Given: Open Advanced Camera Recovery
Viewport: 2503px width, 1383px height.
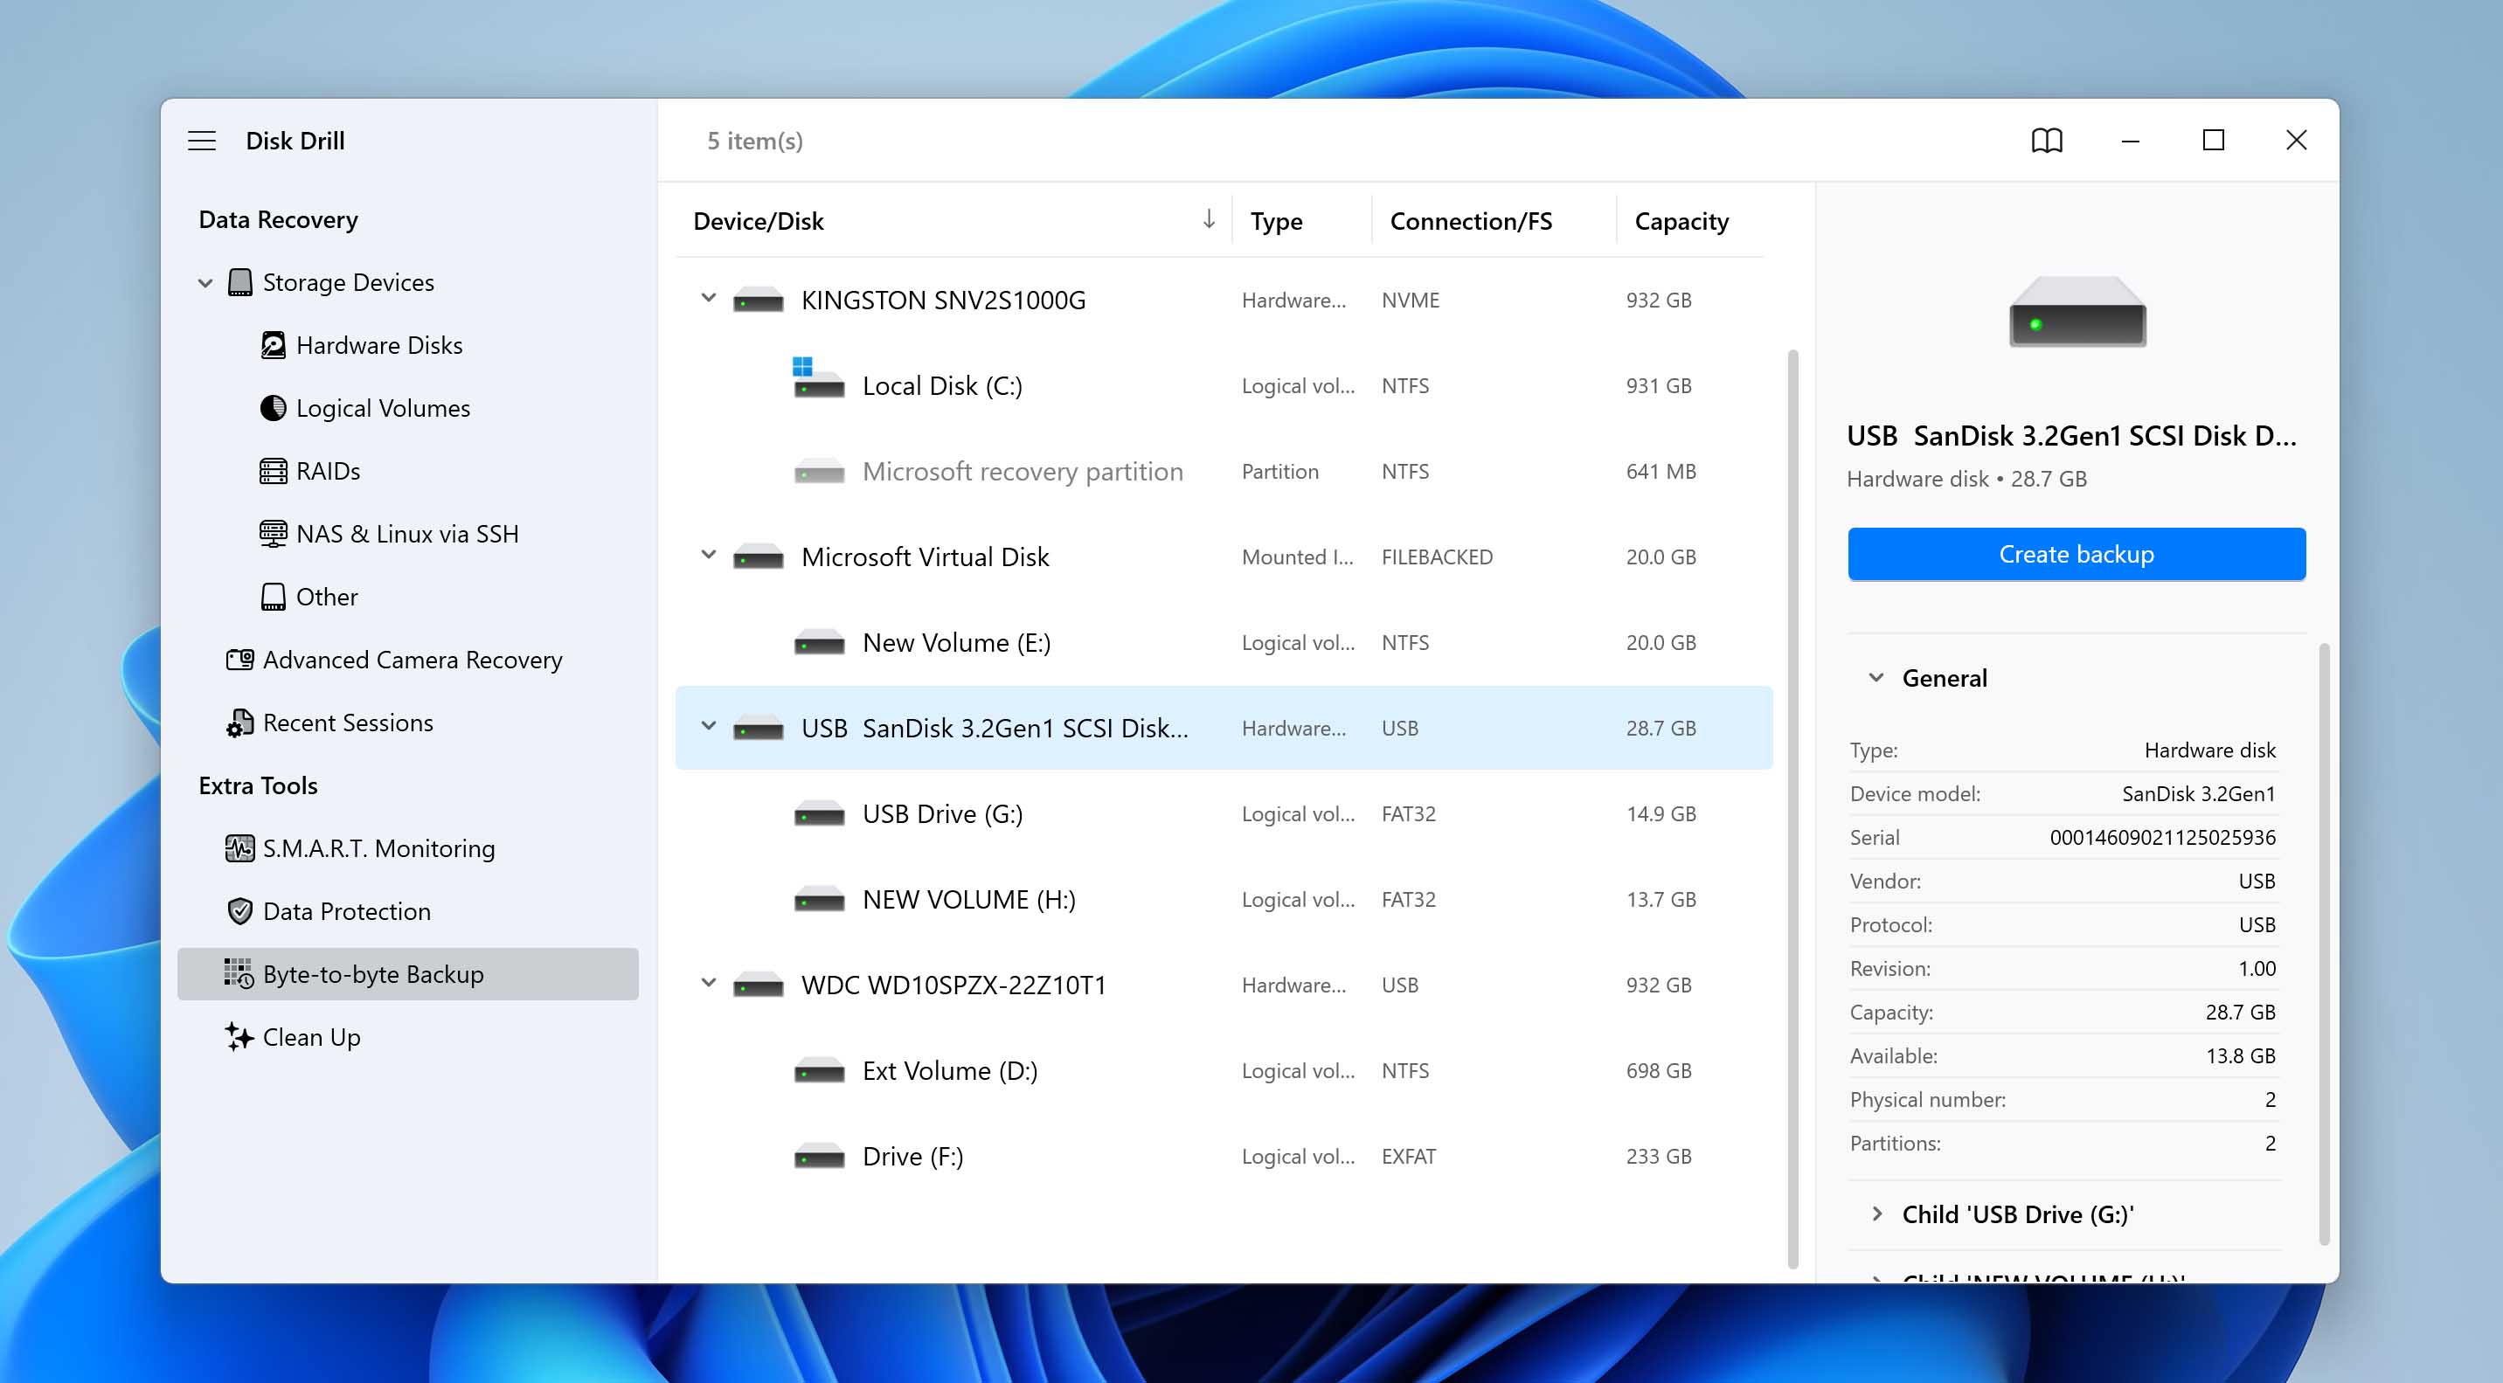Looking at the screenshot, I should coord(412,660).
